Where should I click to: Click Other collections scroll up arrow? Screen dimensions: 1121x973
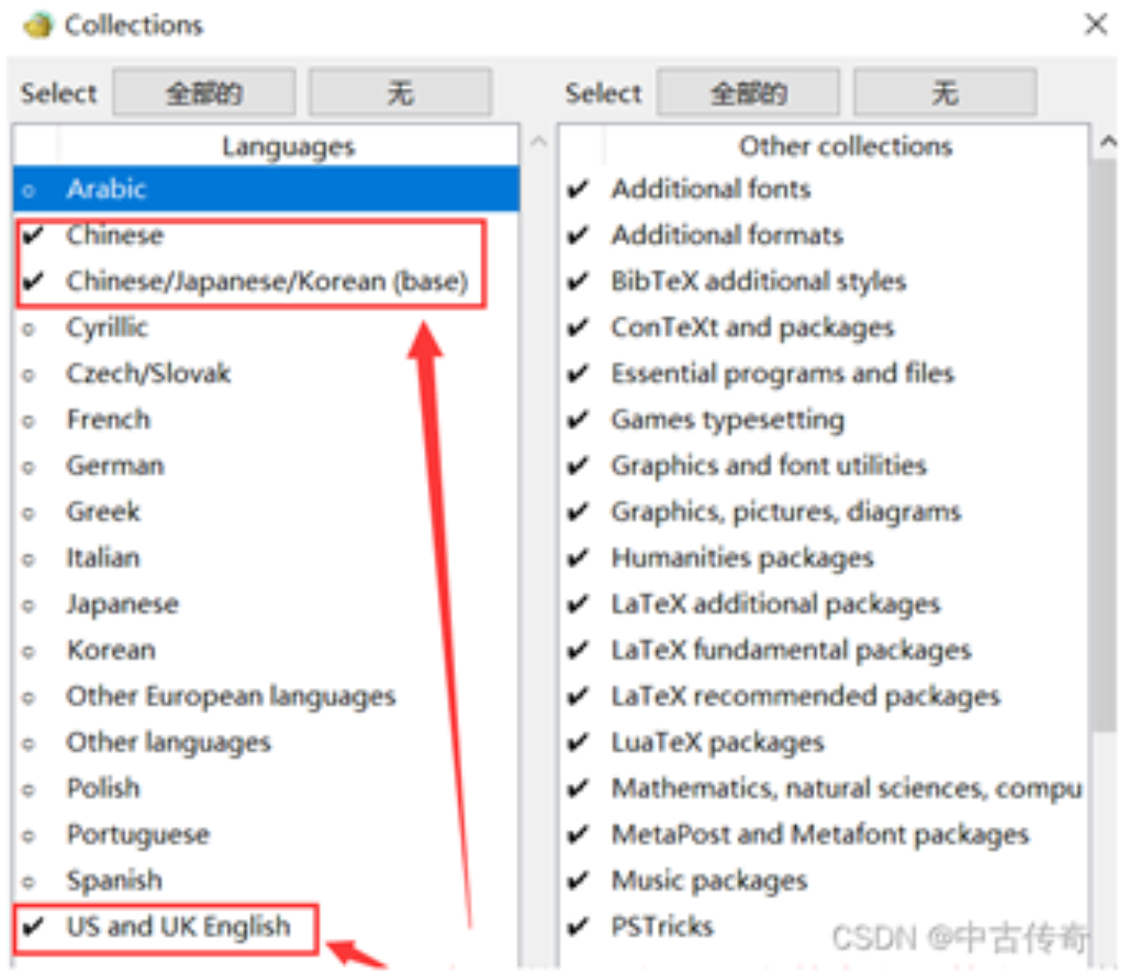tap(1108, 142)
